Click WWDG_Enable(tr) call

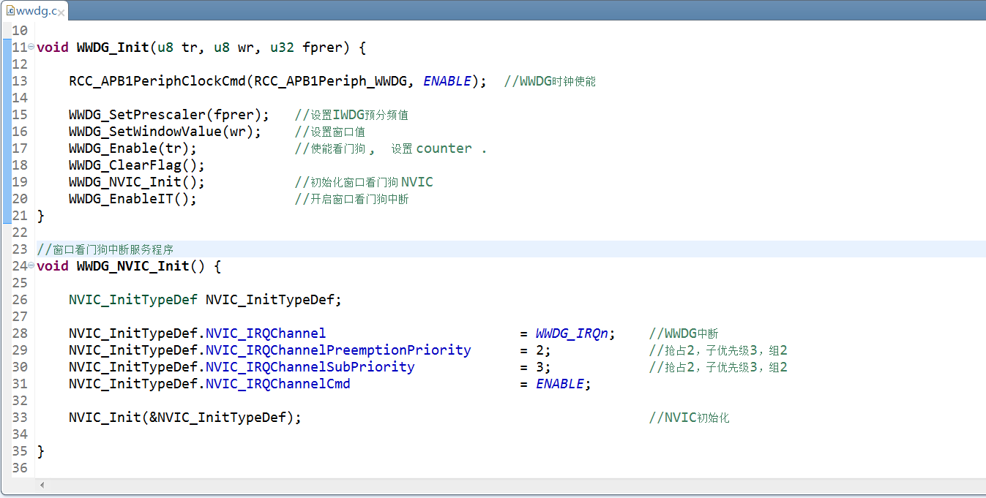pyautogui.click(x=133, y=148)
